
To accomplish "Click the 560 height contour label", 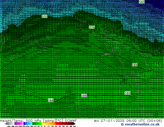I will pyautogui.click(x=141, y=2).
